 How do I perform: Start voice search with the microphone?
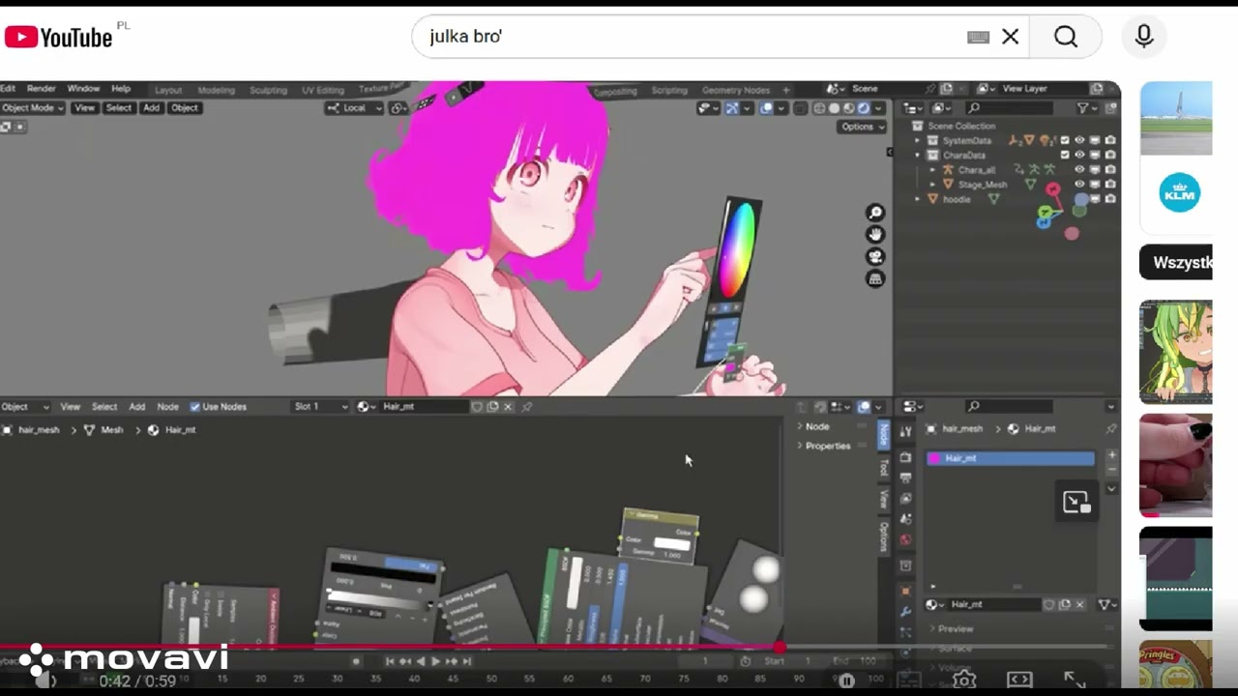click(x=1143, y=37)
